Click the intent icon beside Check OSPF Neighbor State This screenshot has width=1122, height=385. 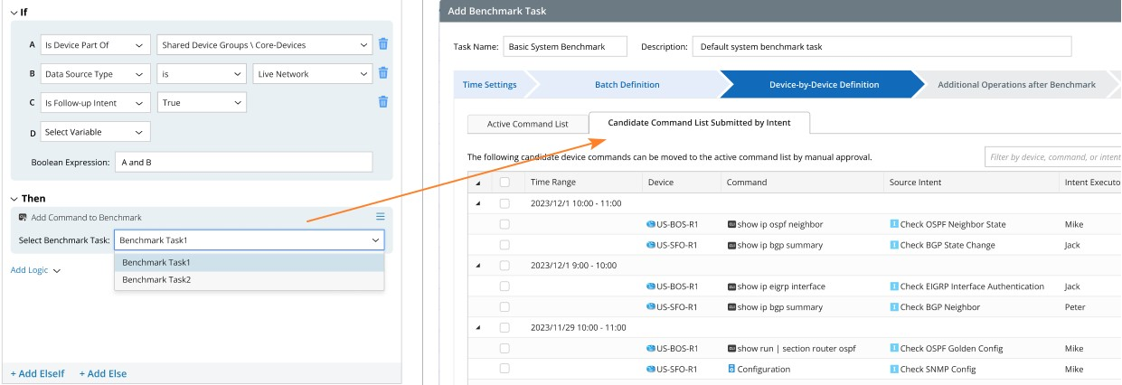tap(894, 224)
